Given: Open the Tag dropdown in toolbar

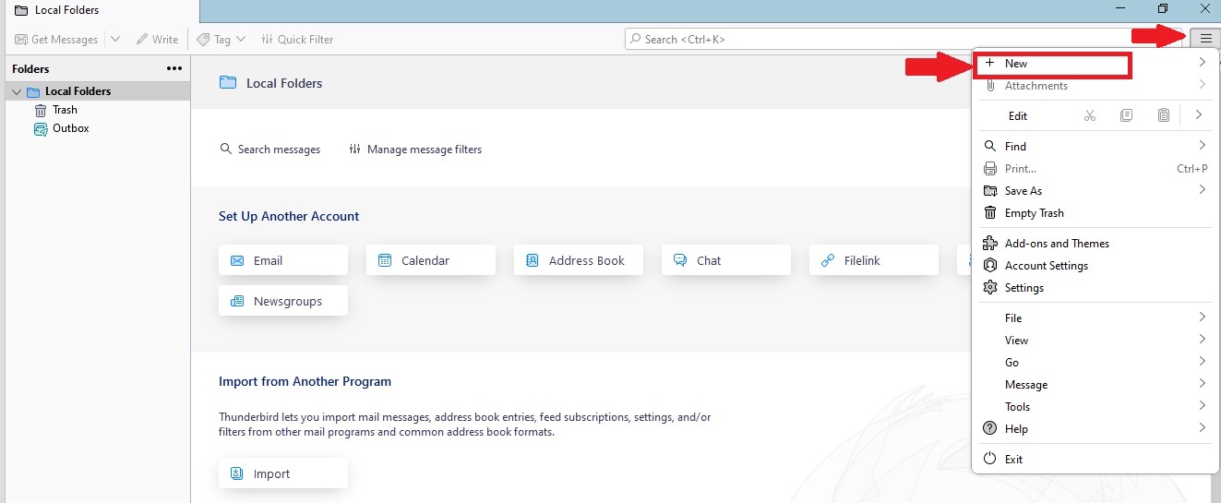Looking at the screenshot, I should (221, 39).
